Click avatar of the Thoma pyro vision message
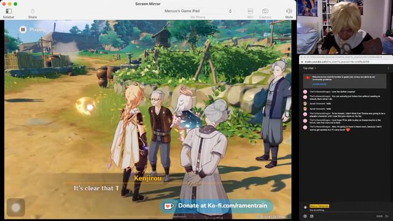 click(305, 114)
